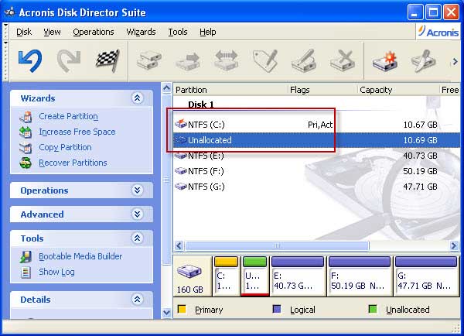464x336 pixels.
Task: Select the F: 50.19 GB partition block
Action: pyautogui.click(x=360, y=276)
